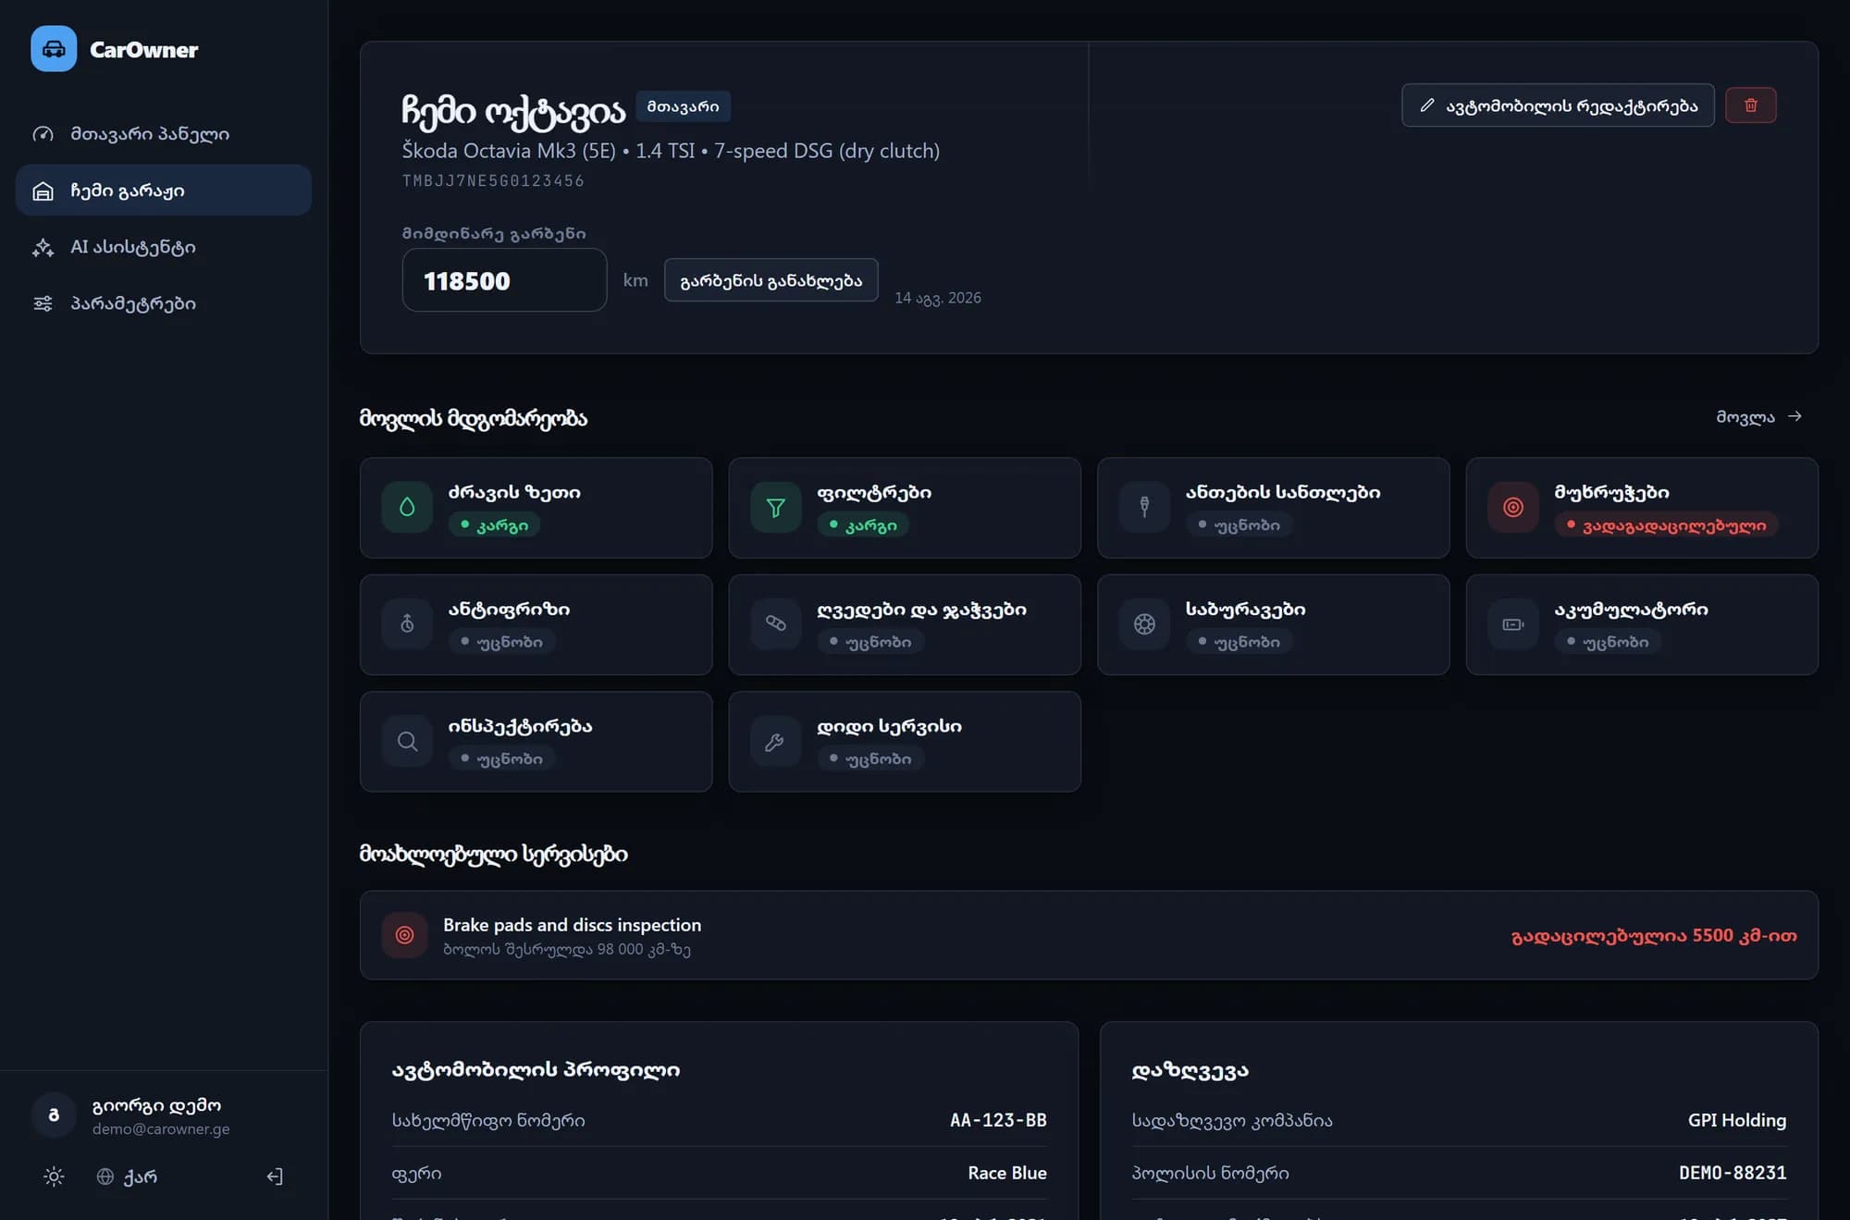1850x1220 pixels.
Task: Click the VIN TMBJJ7NE5G0123456
Action: pyautogui.click(x=493, y=181)
